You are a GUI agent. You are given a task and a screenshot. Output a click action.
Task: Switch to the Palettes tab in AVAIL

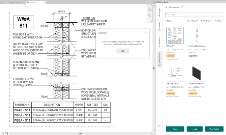[x=160, y=27]
